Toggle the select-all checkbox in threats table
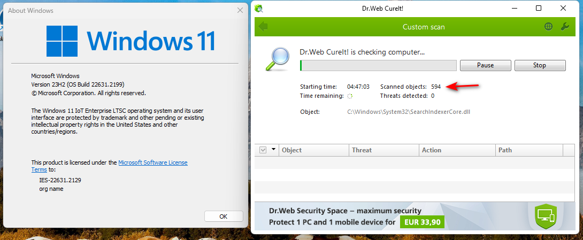Image resolution: width=583 pixels, height=240 pixels. (263, 150)
